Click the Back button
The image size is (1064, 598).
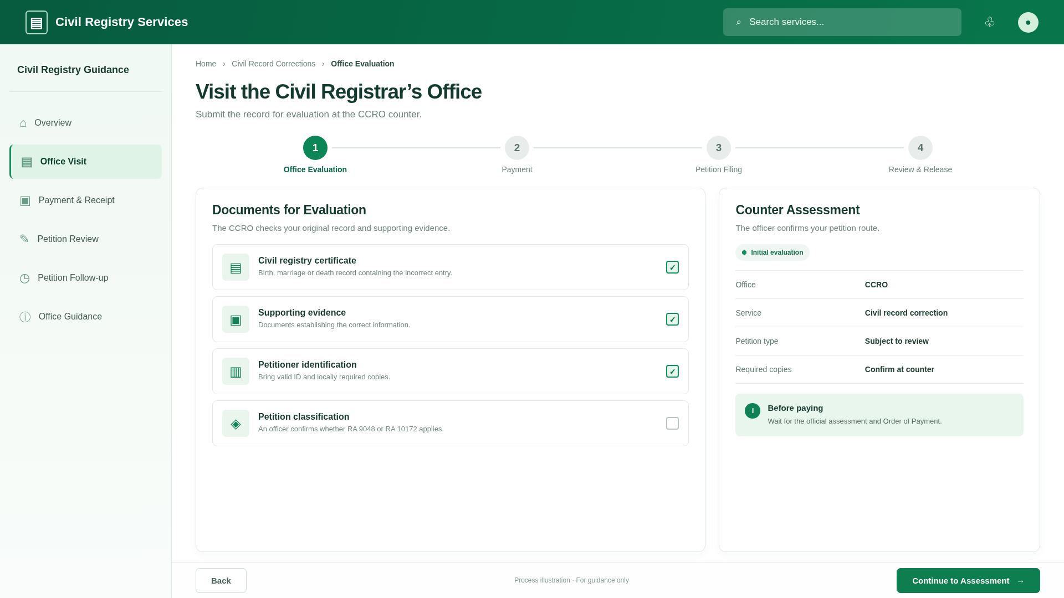(221, 580)
